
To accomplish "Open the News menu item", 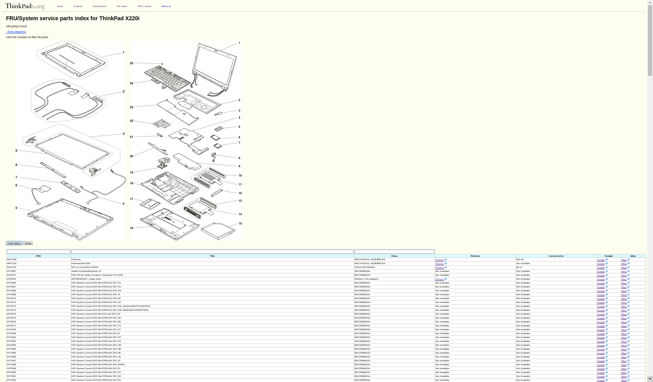I will (x=60, y=6).
